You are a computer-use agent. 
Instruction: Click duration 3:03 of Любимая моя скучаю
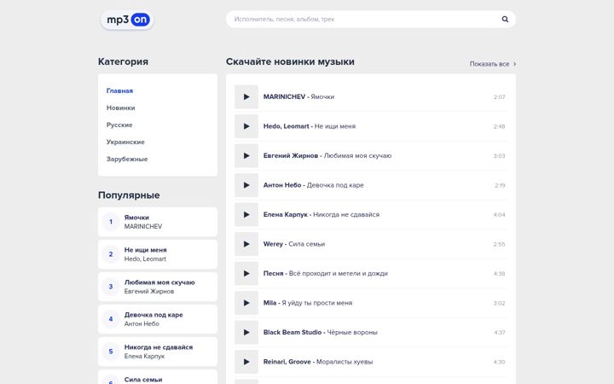[x=499, y=156]
